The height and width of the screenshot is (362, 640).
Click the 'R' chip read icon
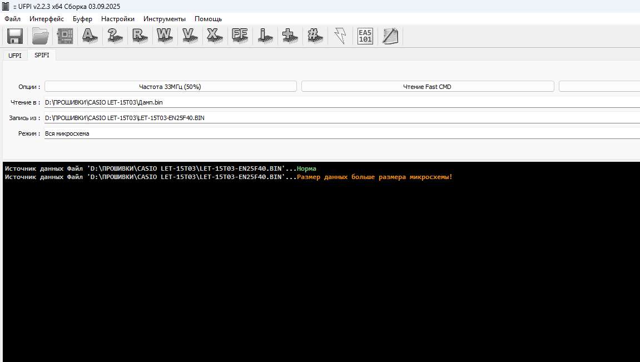139,36
